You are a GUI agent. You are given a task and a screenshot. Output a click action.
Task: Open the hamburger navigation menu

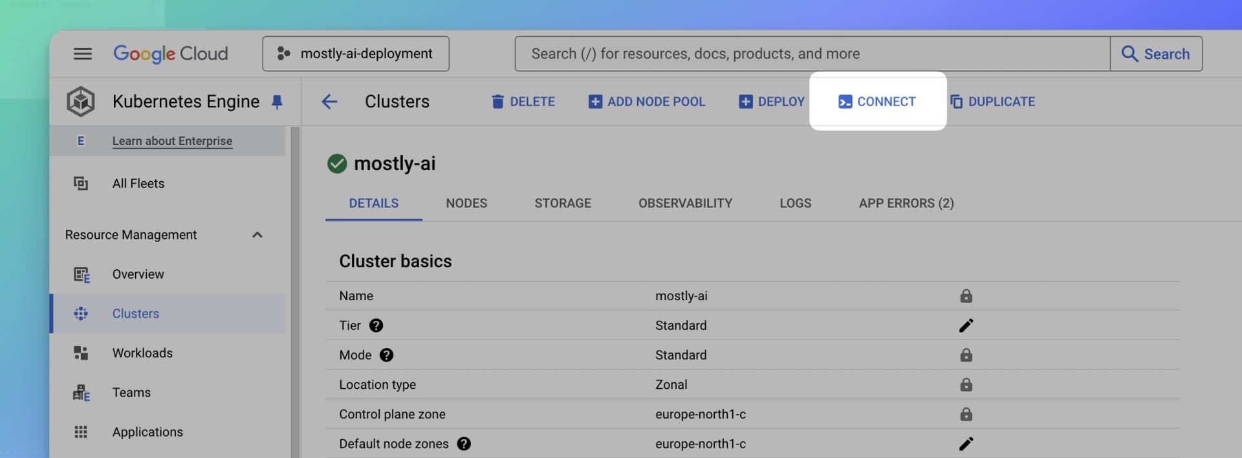pos(82,54)
